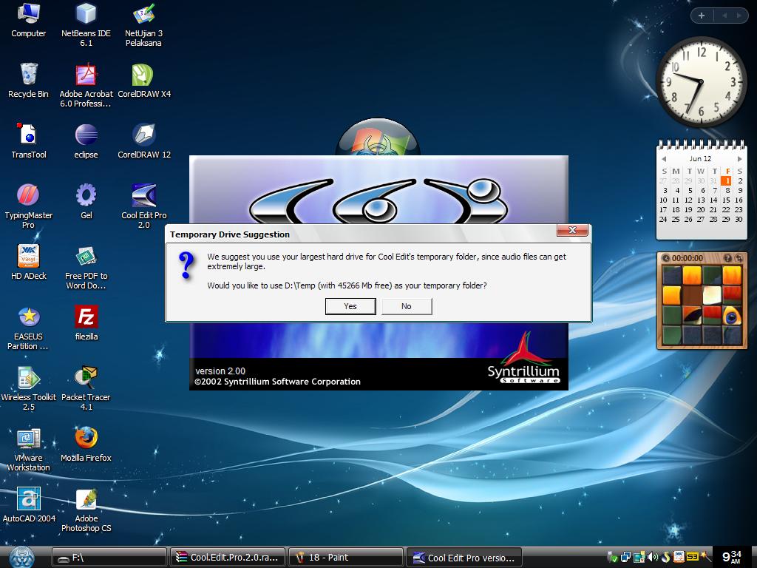The height and width of the screenshot is (568, 757).
Task: Click the taskbar clock showing 9:34 AM
Action: pos(731,558)
